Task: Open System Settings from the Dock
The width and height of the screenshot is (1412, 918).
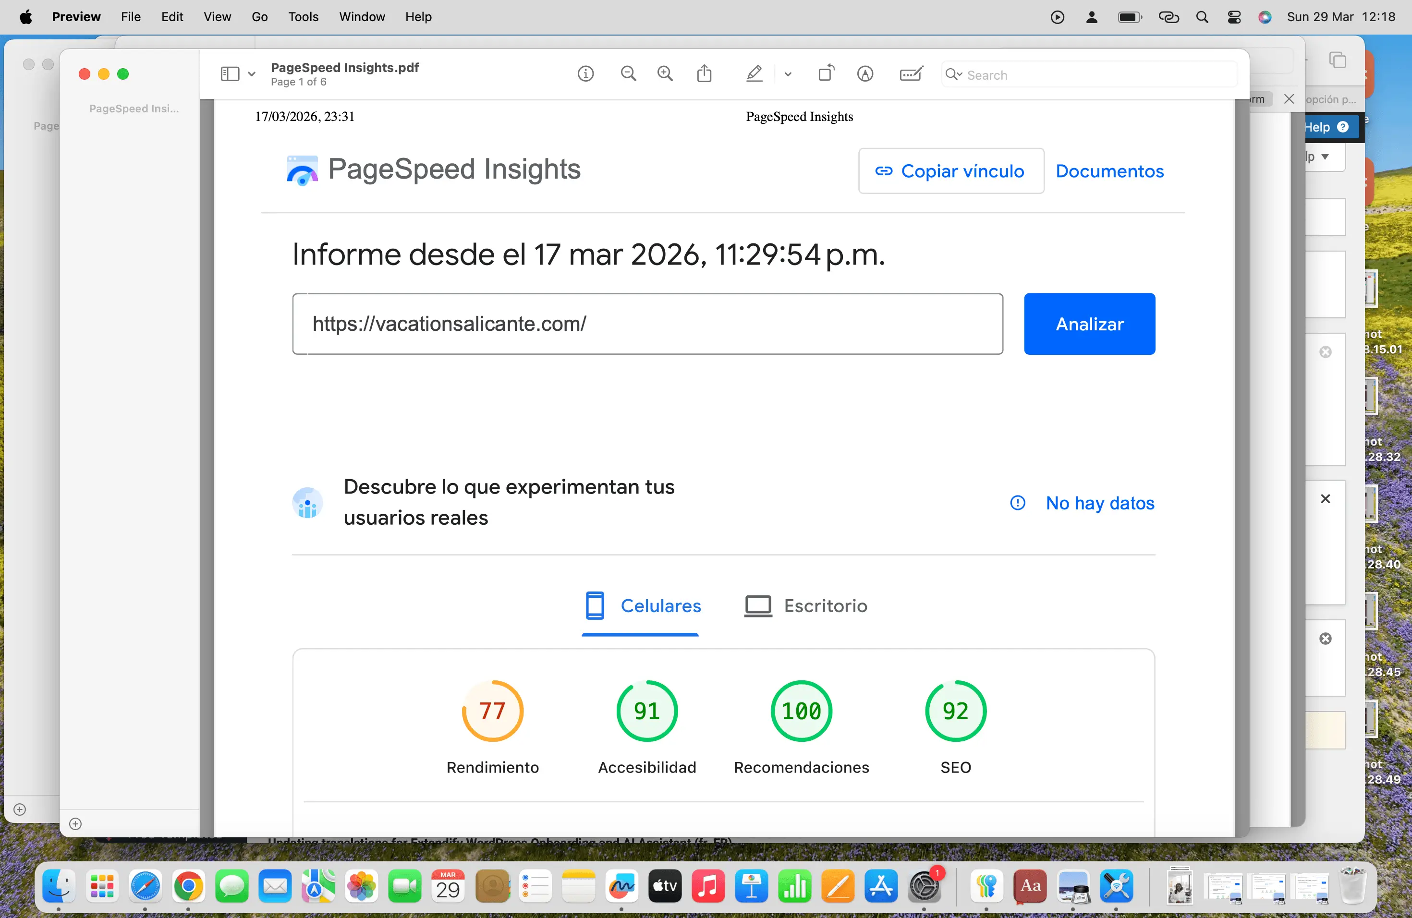Action: click(925, 886)
